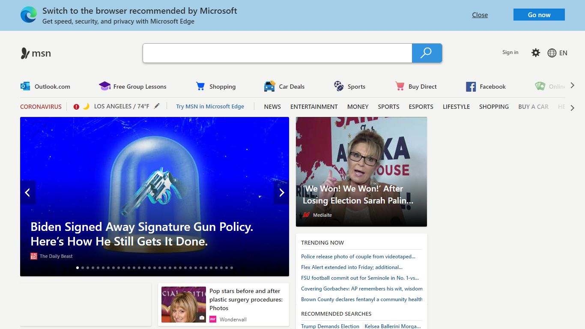Expand more shortcuts with right chevron

tap(573, 86)
